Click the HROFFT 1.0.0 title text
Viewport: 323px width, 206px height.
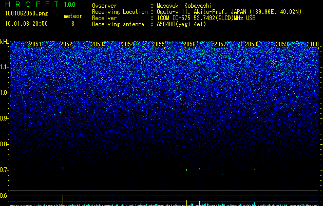click(41, 4)
